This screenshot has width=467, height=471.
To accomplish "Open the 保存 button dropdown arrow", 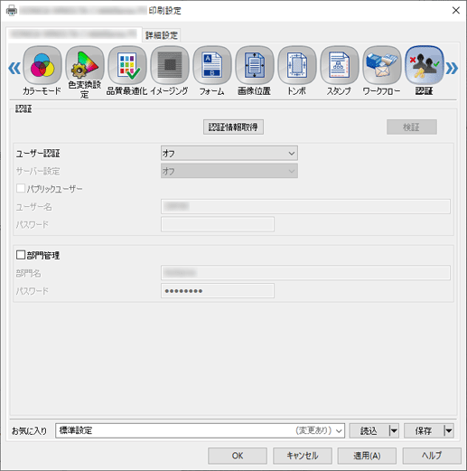I will (x=448, y=430).
